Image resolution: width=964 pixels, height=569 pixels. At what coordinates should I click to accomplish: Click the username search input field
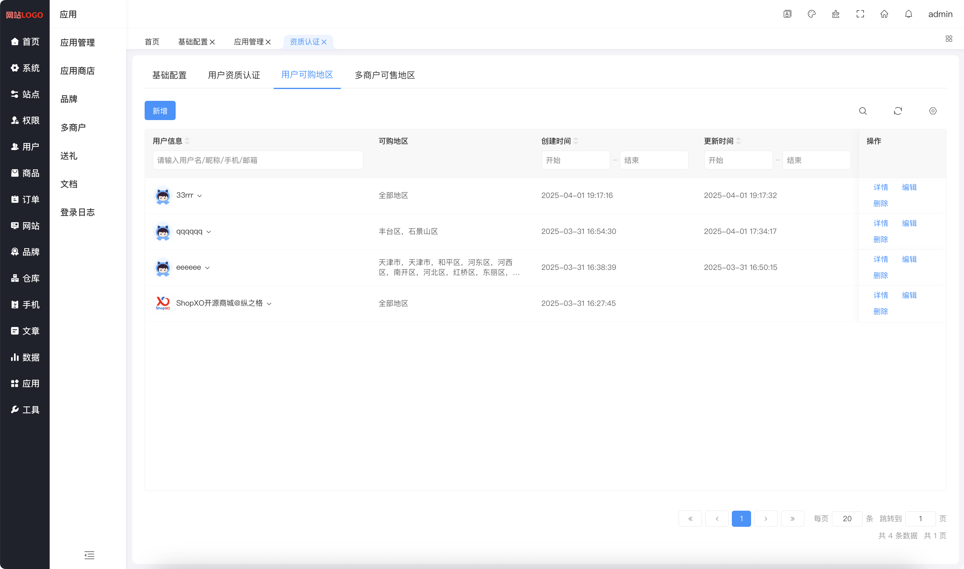[x=258, y=160]
